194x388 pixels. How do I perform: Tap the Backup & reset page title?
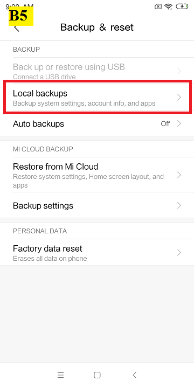[x=97, y=27]
